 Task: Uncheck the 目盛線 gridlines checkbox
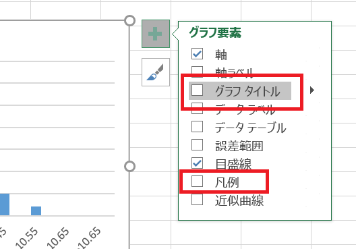click(197, 163)
